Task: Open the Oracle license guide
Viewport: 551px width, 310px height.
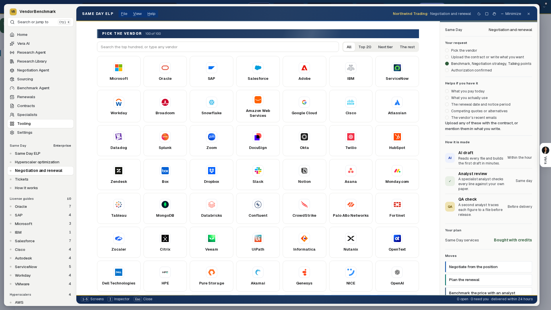Action: [x=40, y=207]
